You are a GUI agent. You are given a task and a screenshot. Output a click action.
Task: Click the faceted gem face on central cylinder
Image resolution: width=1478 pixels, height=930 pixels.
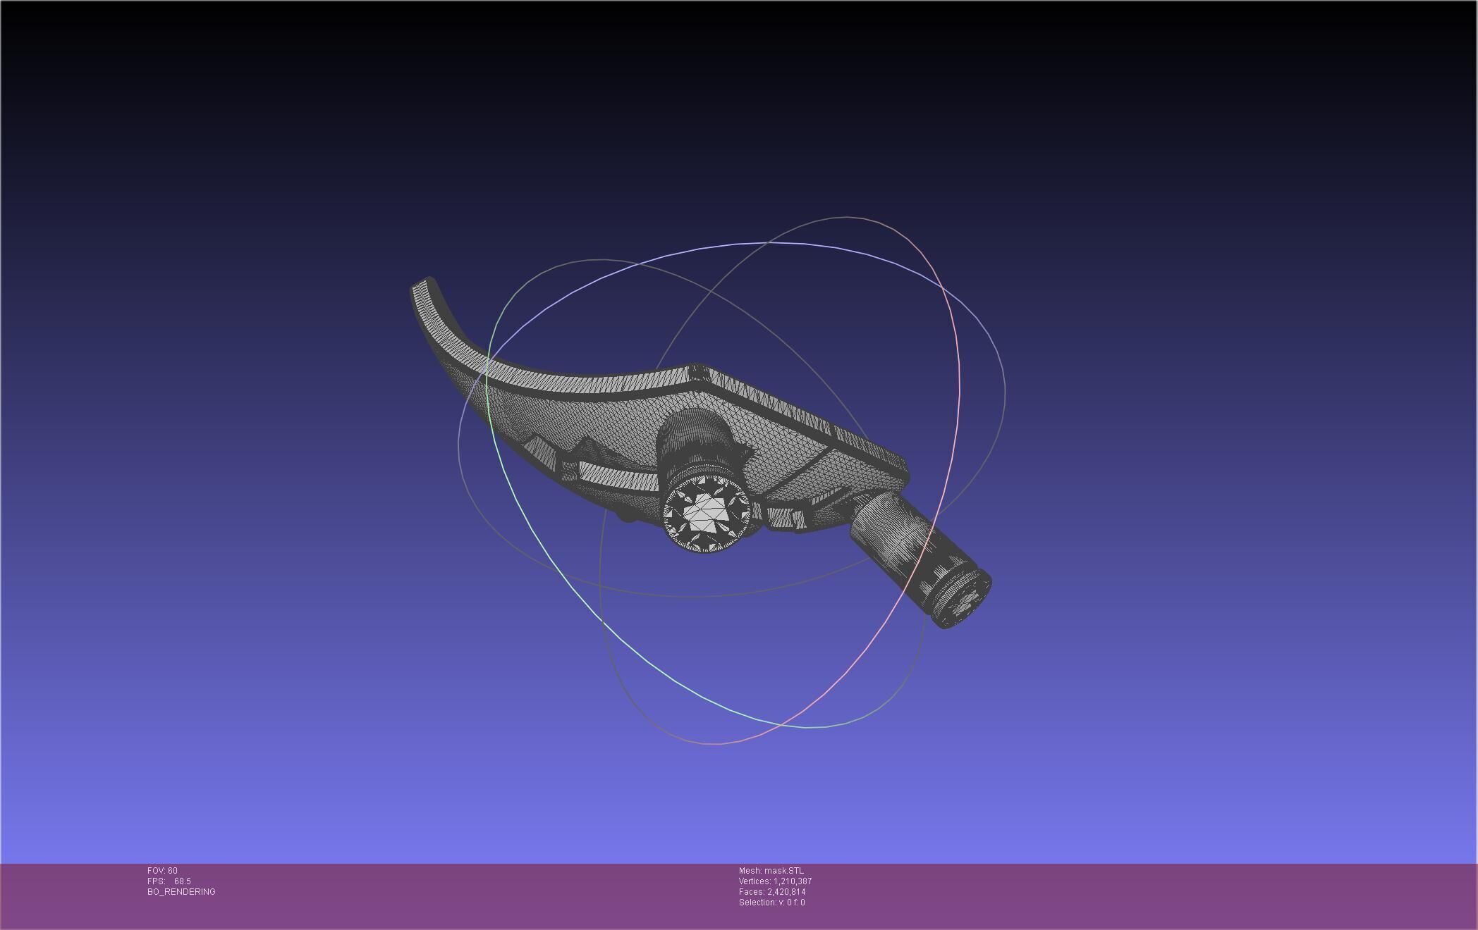[706, 512]
